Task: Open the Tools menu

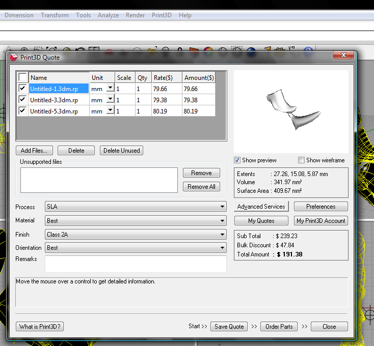Action: click(83, 15)
